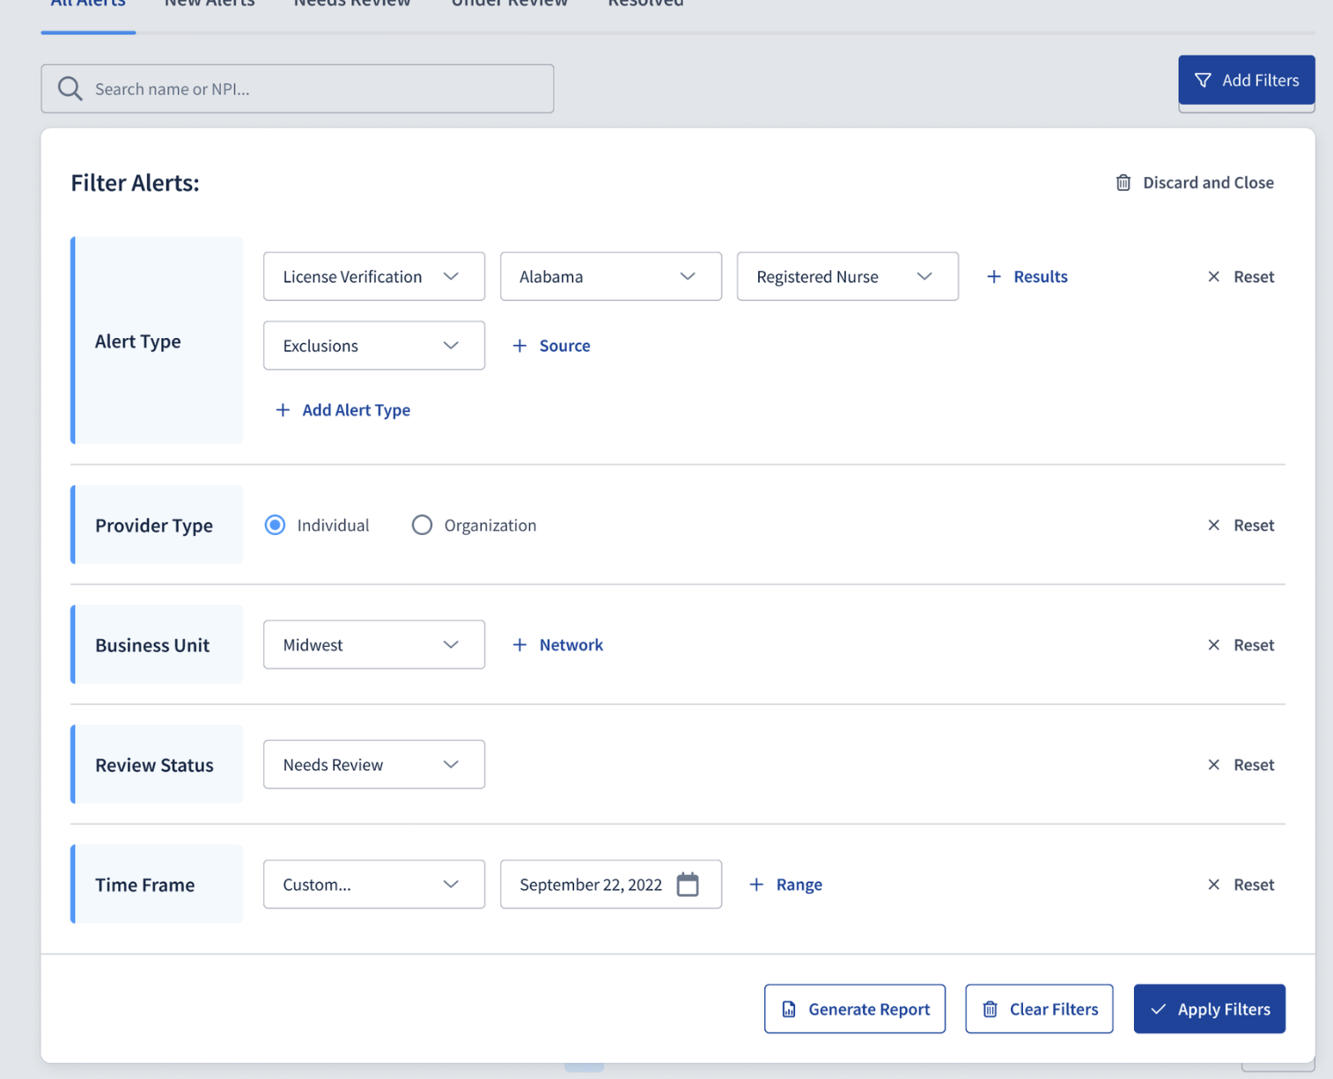Viewport: 1333px width, 1079px height.
Task: Click the Apply Filters button label
Action: tap(1224, 1009)
